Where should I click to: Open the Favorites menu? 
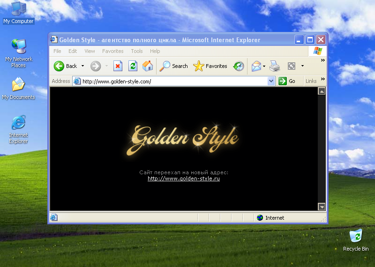coord(113,51)
